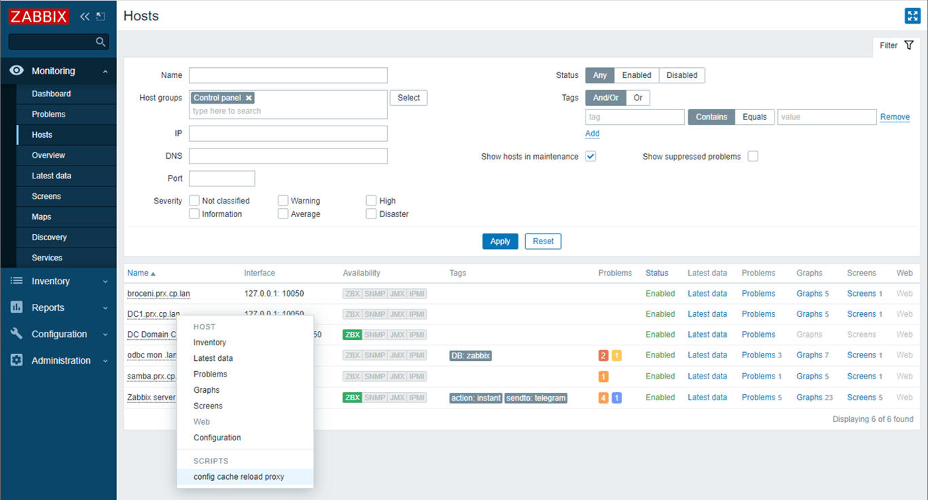Switch Status filter to Enabled
Image resolution: width=928 pixels, height=500 pixels.
(636, 75)
